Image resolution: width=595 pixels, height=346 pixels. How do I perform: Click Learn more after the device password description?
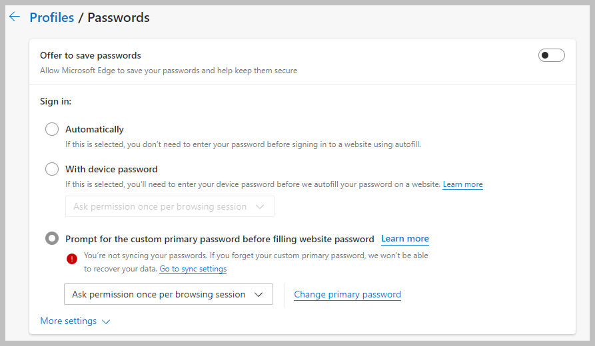coord(462,184)
